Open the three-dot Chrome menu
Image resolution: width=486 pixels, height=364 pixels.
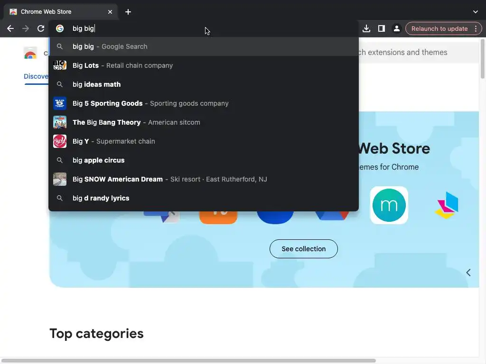pyautogui.click(x=476, y=28)
